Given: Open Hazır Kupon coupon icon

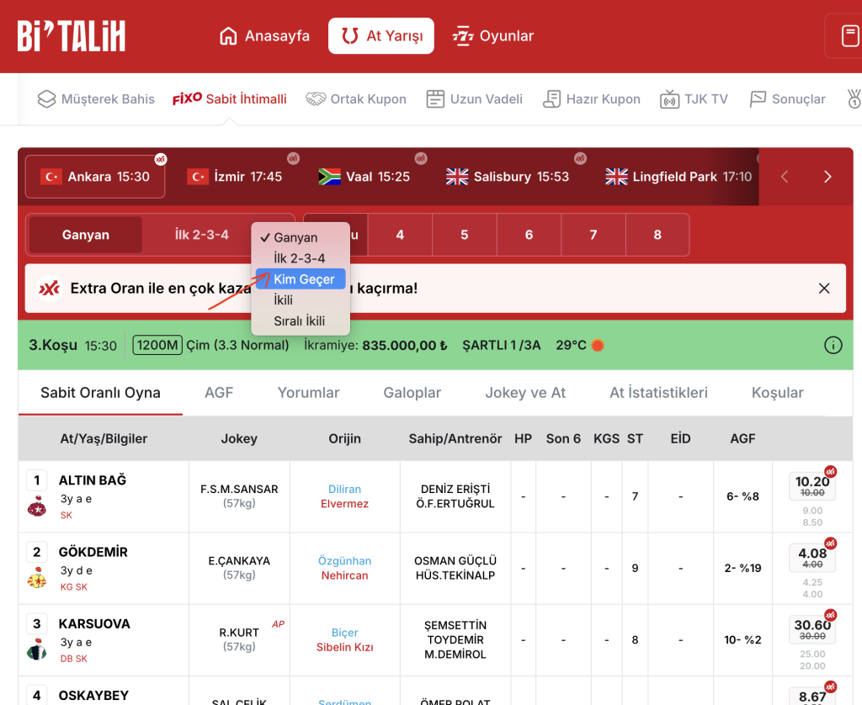Looking at the screenshot, I should 551,99.
